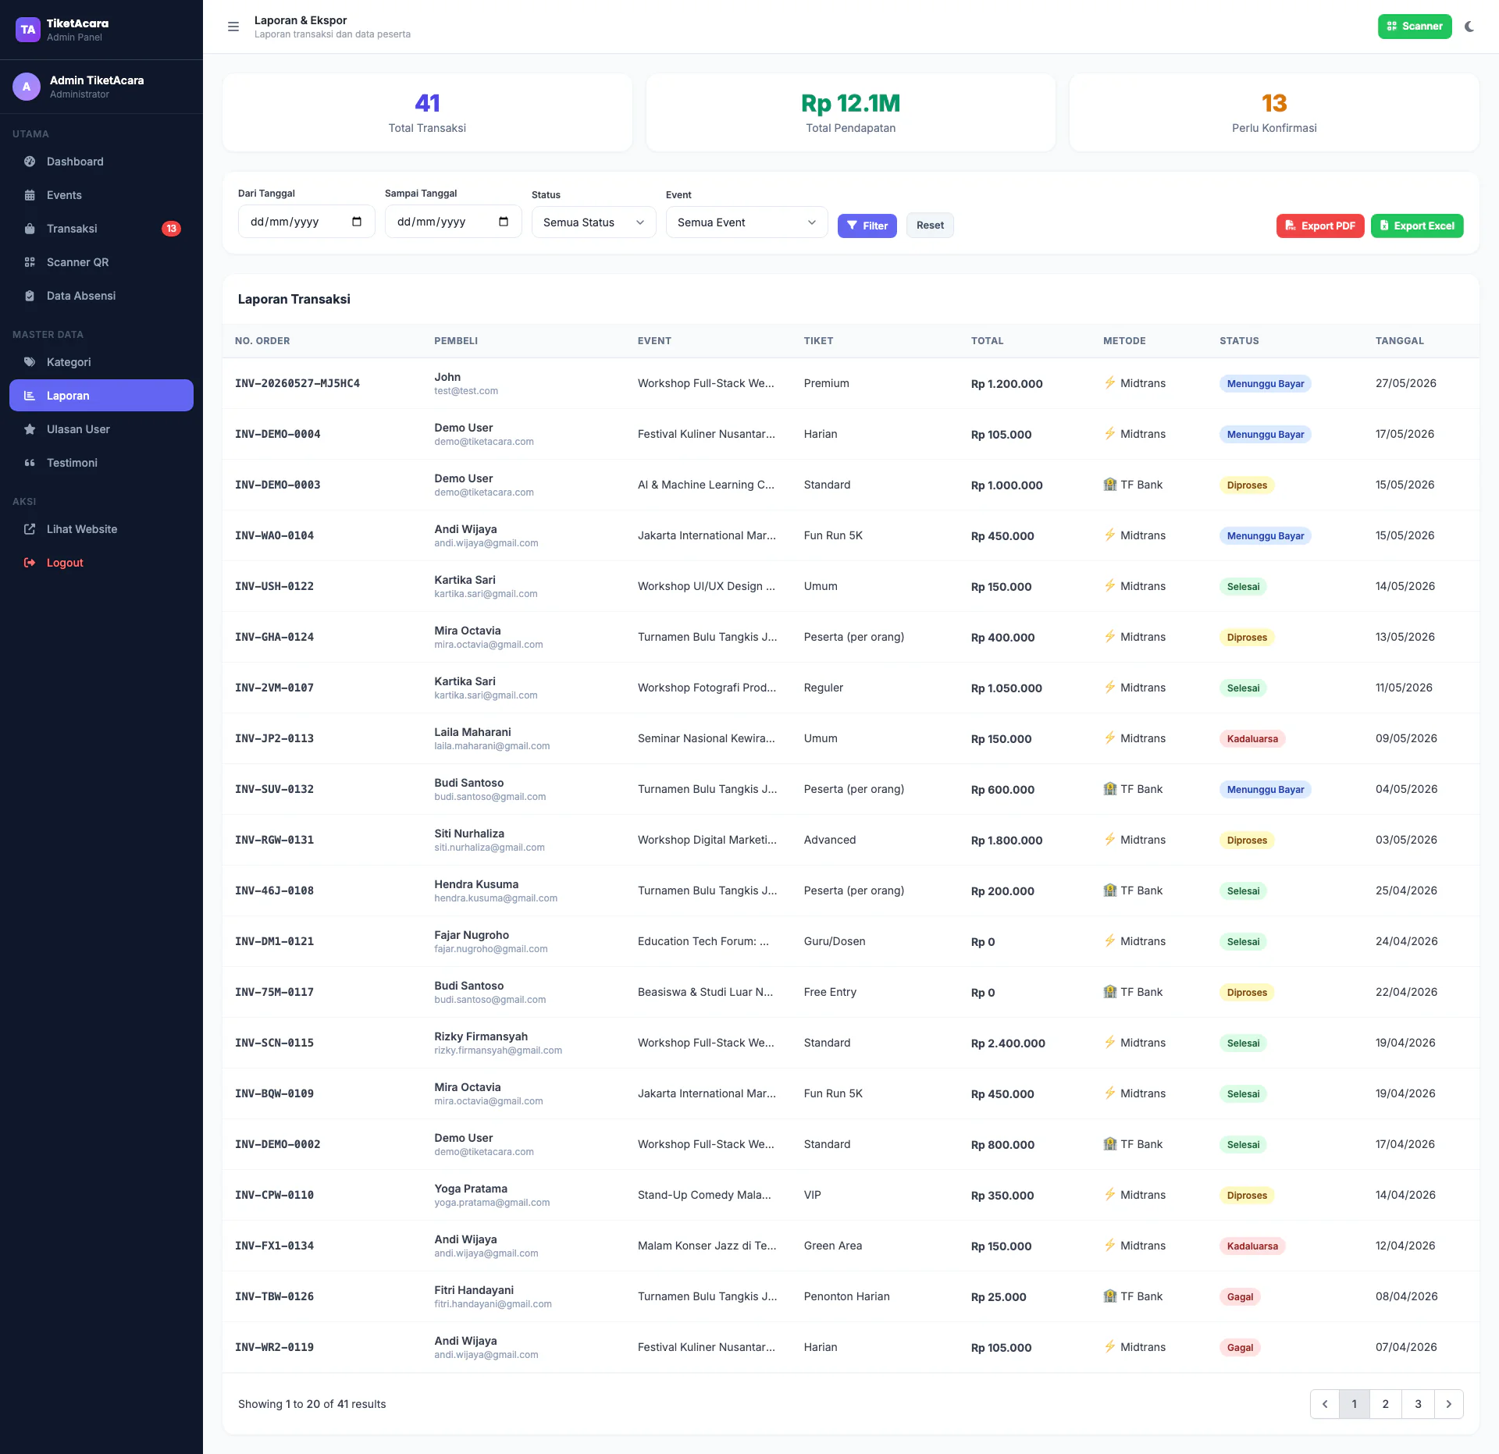Screen dimensions: 1499x1454
Task: Click Menunggu Bayar badge for INV-DEMO-0004
Action: click(1265, 435)
